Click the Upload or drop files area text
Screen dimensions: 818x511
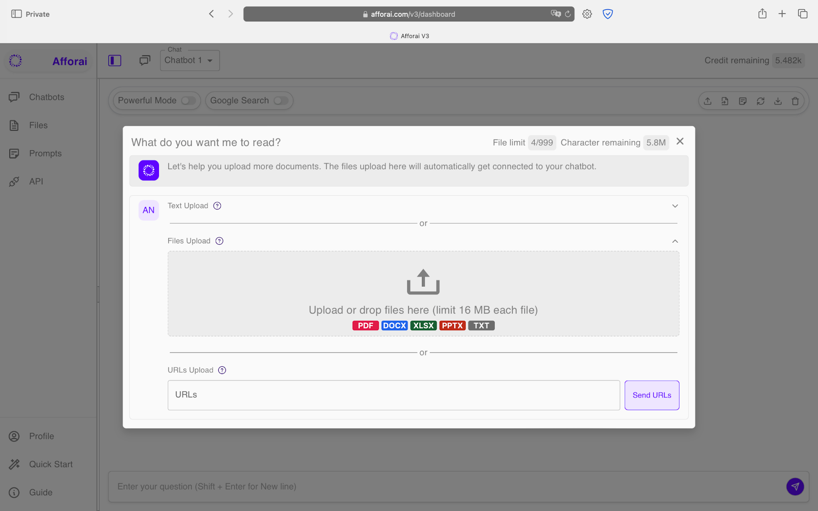tap(423, 310)
